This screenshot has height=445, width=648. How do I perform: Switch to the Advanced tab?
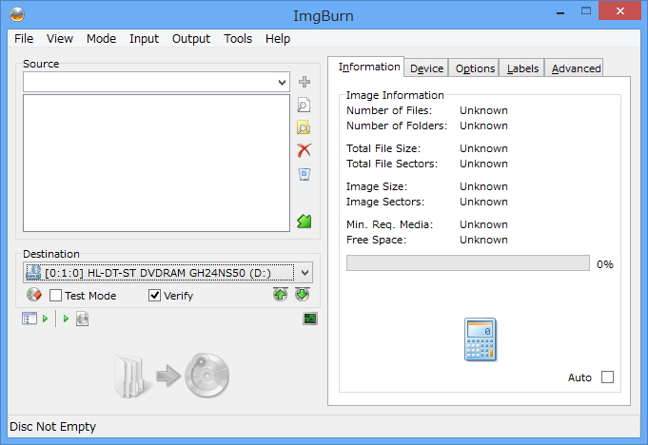[576, 68]
